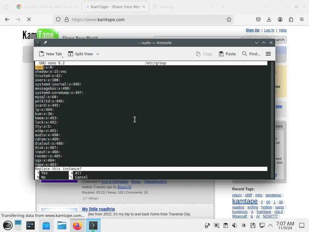309x232 pixels.
Task: Click the show desktop button
Action: pyautogui.click(x=302, y=225)
